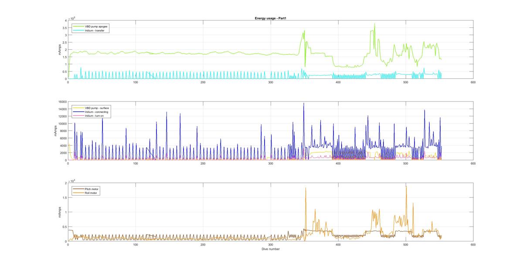523x271 pixels.
Task: Click the "14000" y-axis tick label
Action: click(x=62, y=109)
